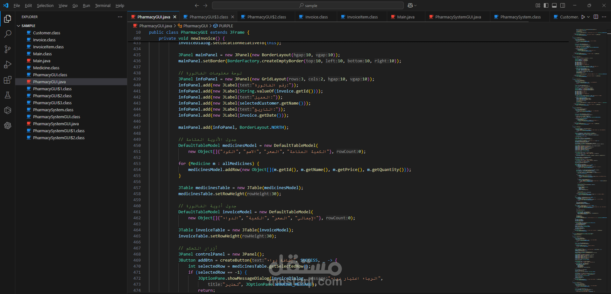Open the hexagon project manager icon

coord(8,110)
